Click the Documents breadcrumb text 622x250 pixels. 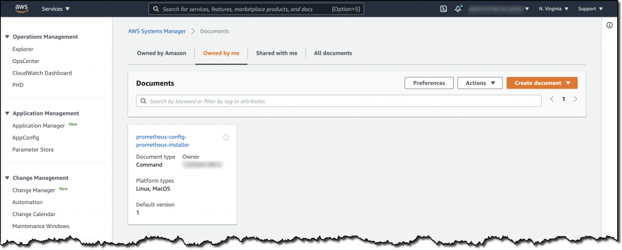[214, 32]
